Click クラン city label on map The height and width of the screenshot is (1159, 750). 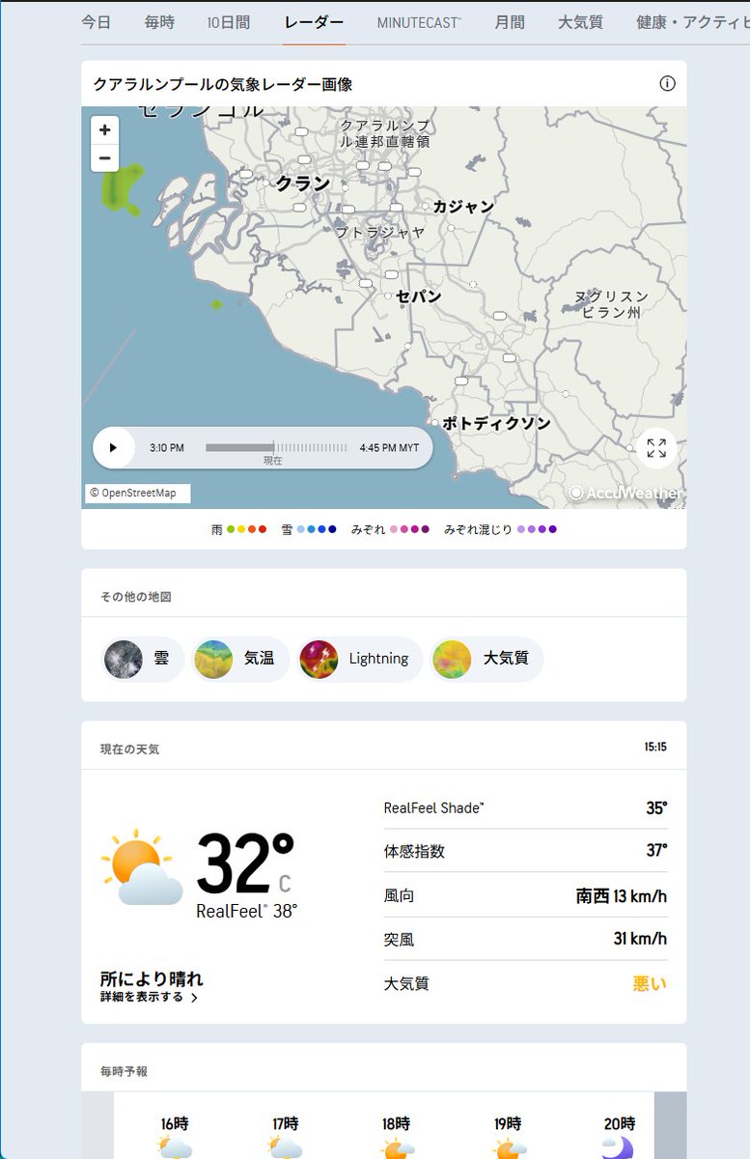303,183
